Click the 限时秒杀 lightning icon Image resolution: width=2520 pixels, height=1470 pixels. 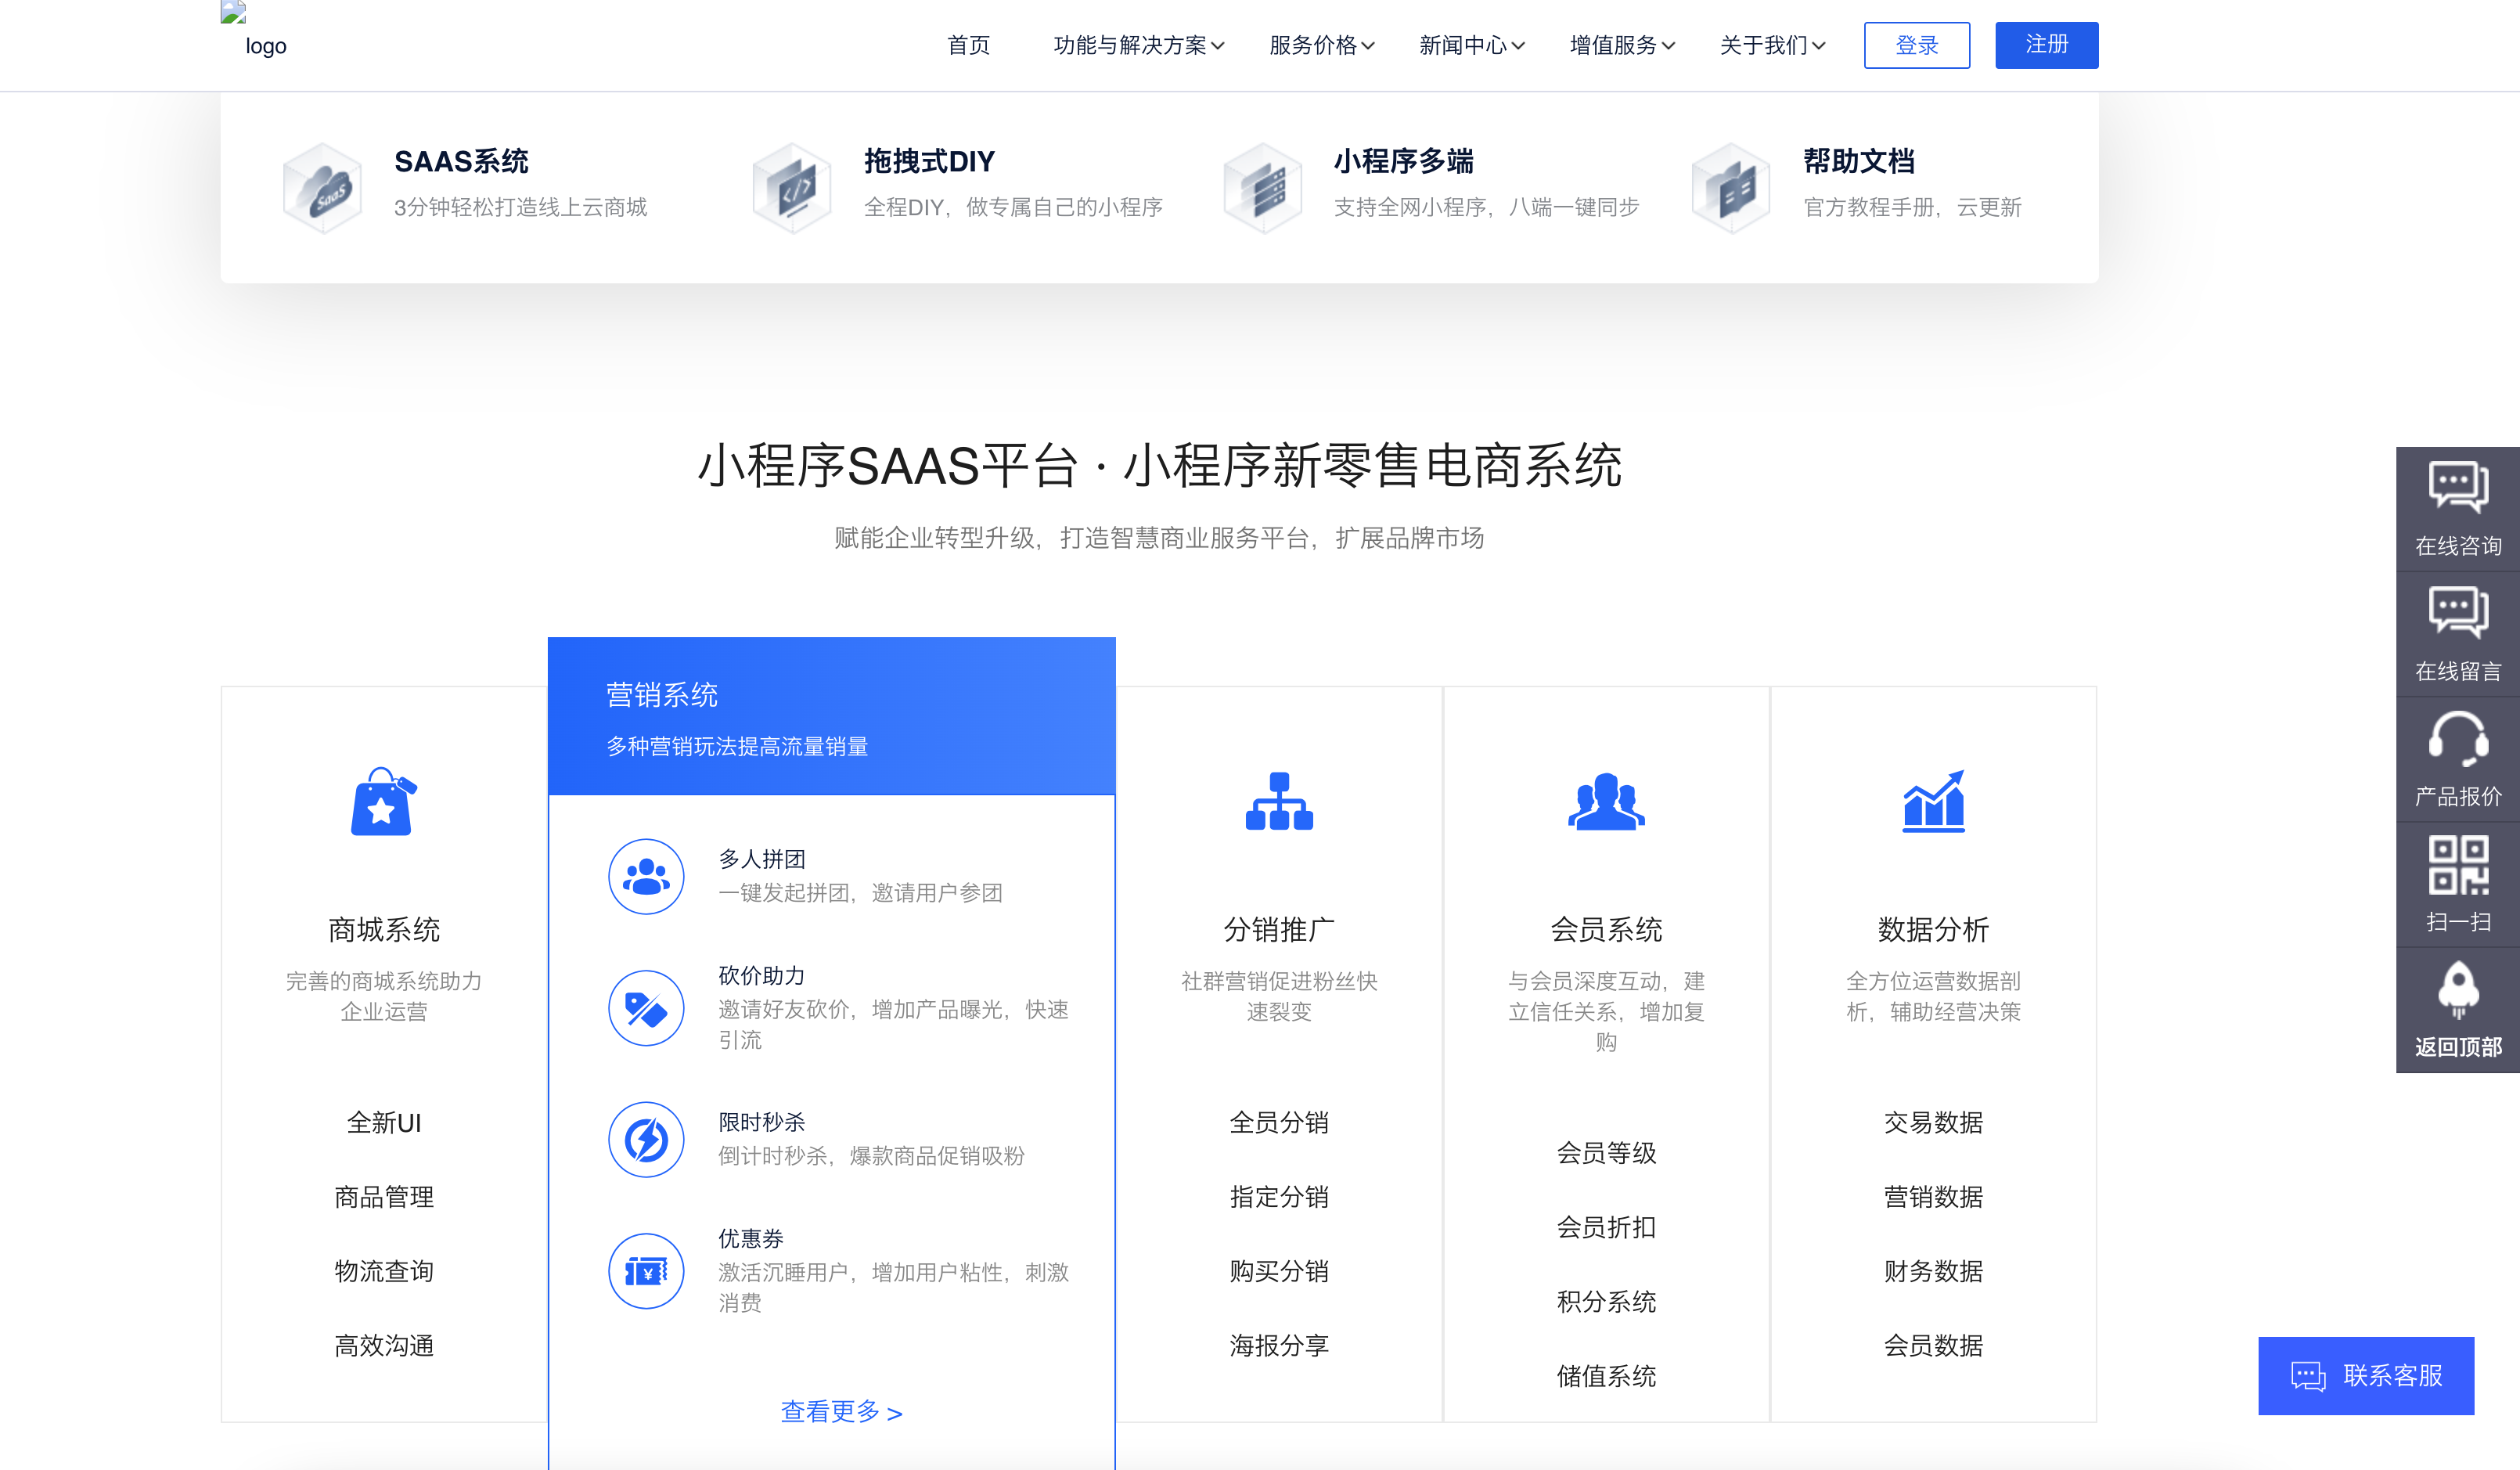click(646, 1139)
